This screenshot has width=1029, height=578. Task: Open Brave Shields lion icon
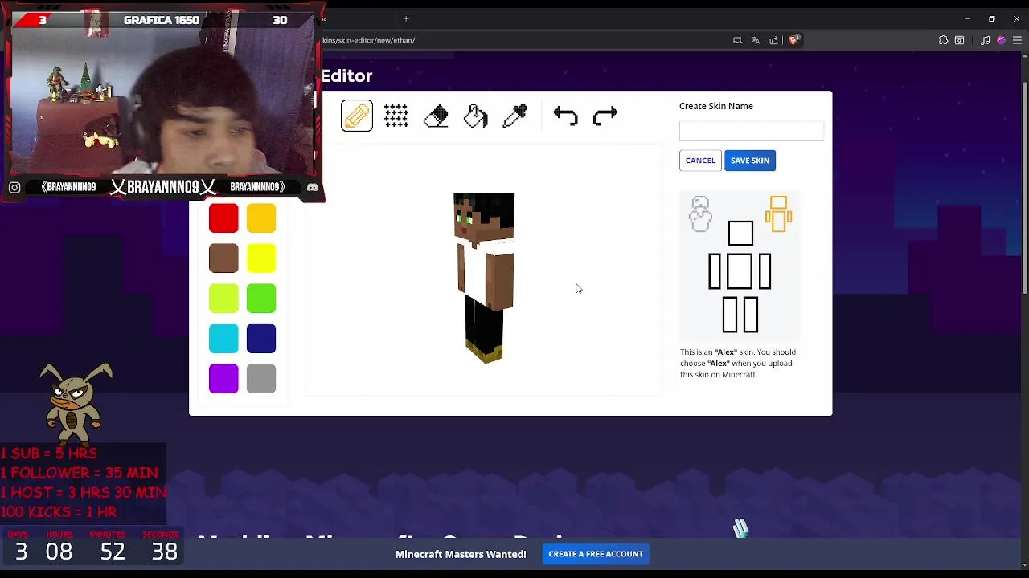(x=793, y=40)
